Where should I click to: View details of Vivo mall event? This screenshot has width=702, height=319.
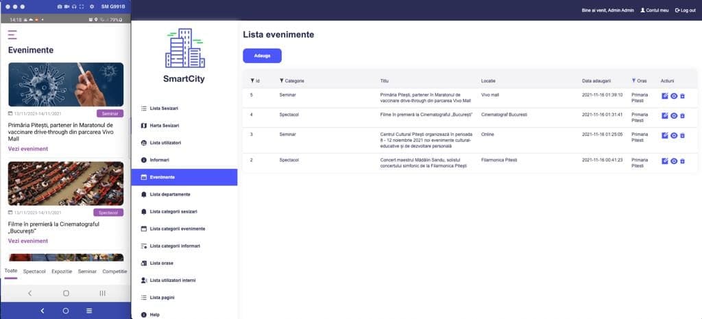pos(674,96)
